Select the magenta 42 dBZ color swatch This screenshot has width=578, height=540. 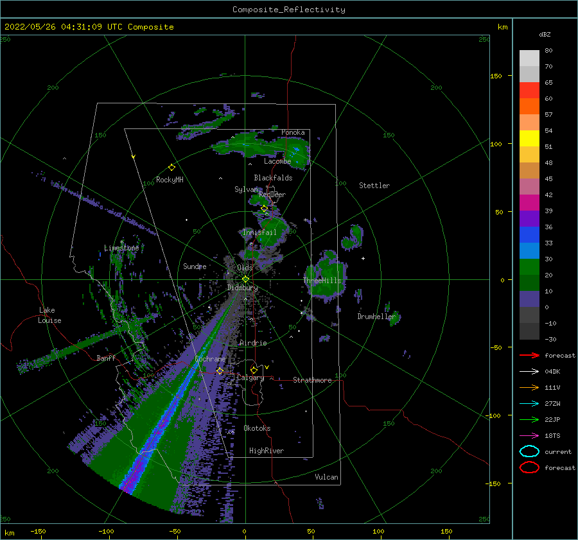tap(529, 202)
